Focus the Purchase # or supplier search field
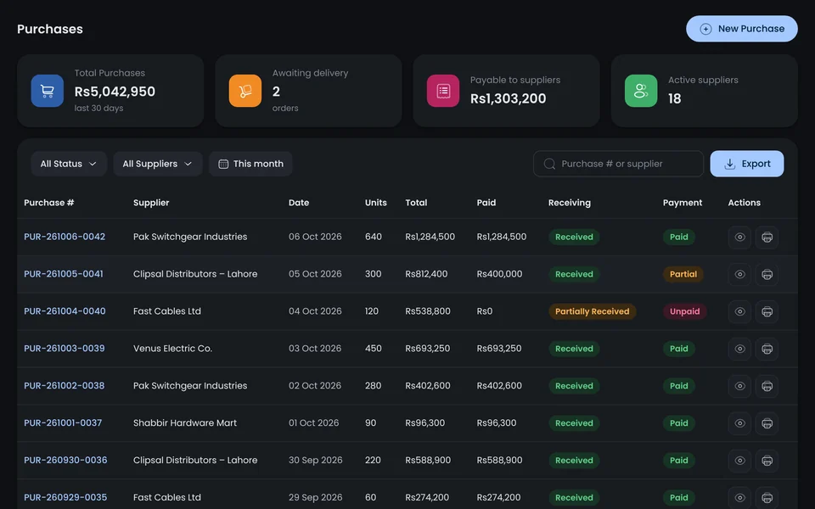This screenshot has width=815, height=509. coord(618,164)
